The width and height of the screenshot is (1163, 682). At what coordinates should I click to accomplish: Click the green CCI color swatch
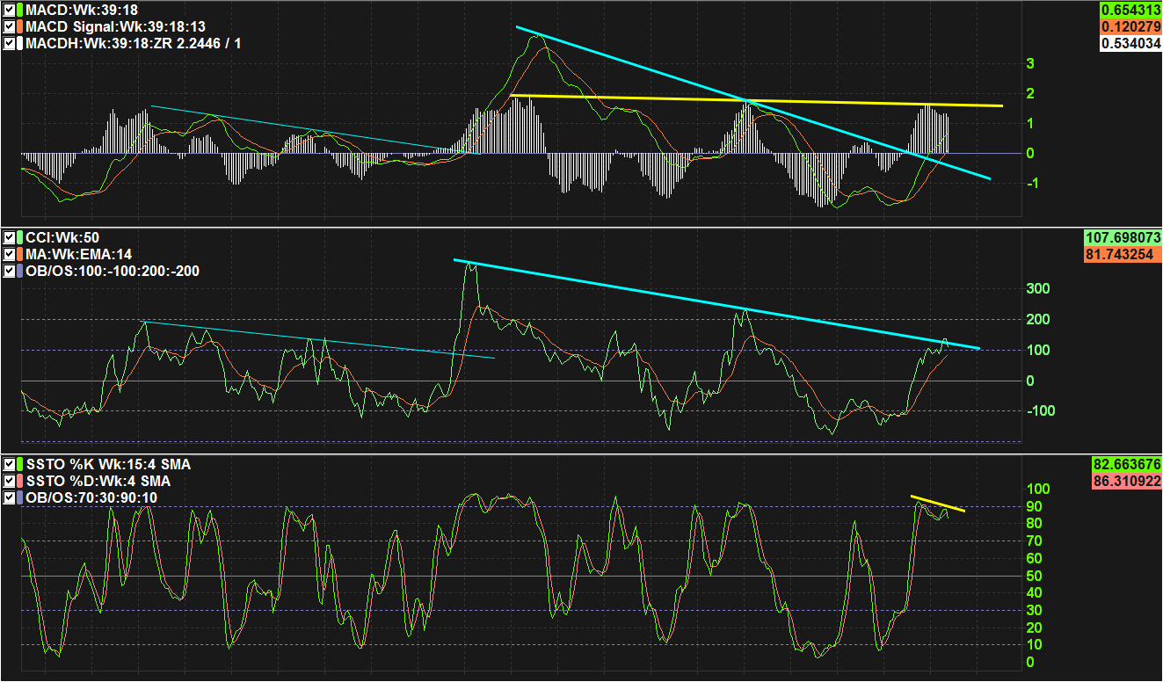pyautogui.click(x=19, y=237)
